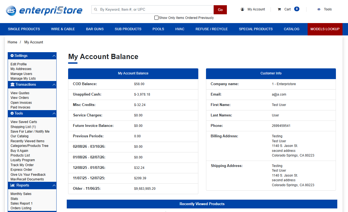Collapse the Transactions sidebar section
This screenshot has width=348, height=212.
[54, 85]
